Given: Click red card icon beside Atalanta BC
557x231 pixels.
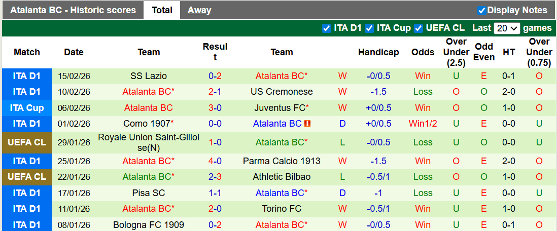Looking at the screenshot, I should click(x=307, y=124).
